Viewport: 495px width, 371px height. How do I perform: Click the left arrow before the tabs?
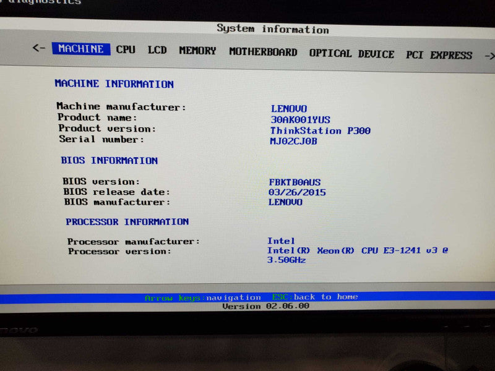39,48
